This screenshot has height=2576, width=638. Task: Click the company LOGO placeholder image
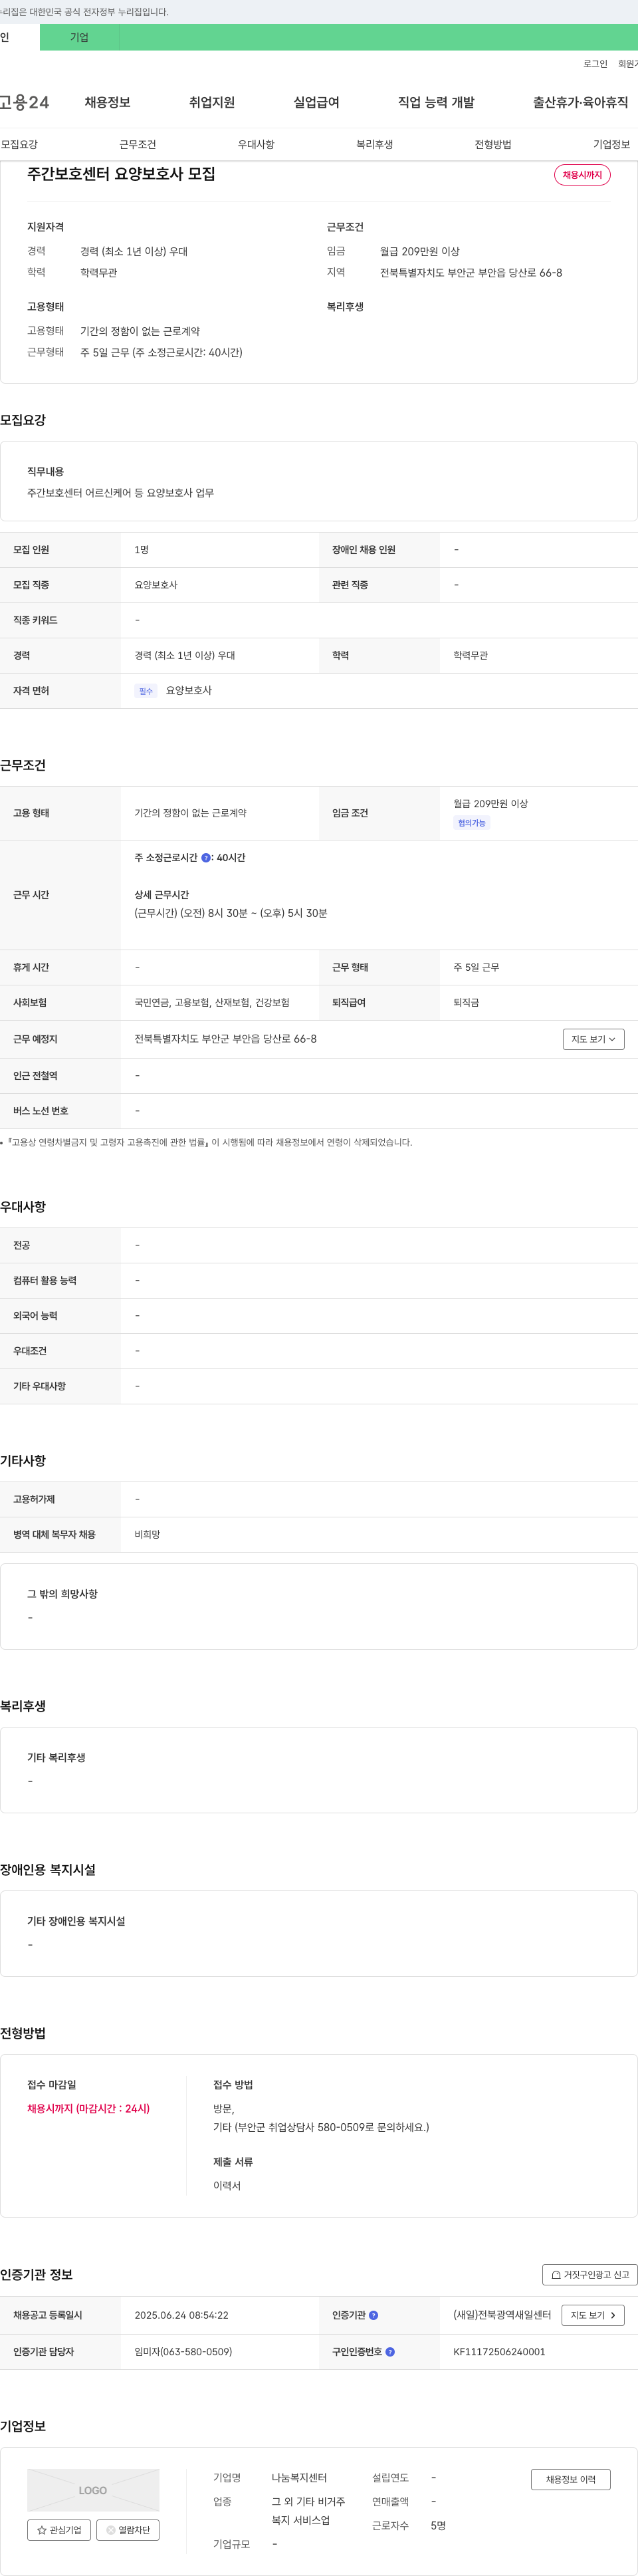point(93,2490)
